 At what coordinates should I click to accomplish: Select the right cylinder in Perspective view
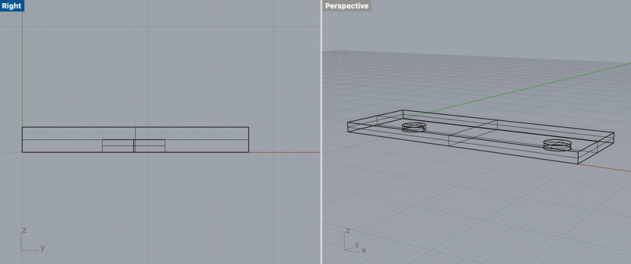[557, 145]
